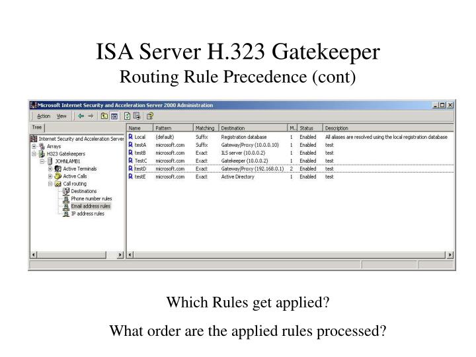Close the ISA Administration window
The height and width of the screenshot is (357, 476).
click(450, 105)
